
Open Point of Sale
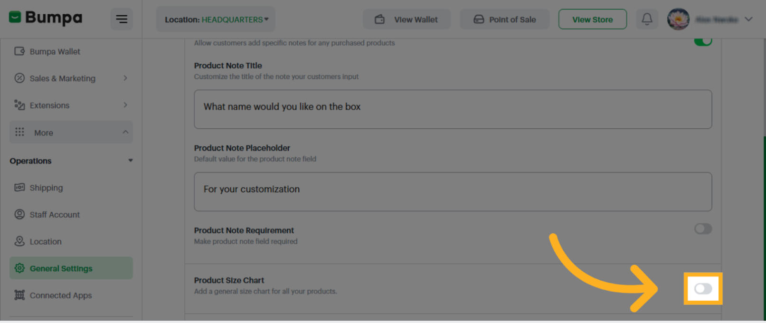(x=504, y=19)
